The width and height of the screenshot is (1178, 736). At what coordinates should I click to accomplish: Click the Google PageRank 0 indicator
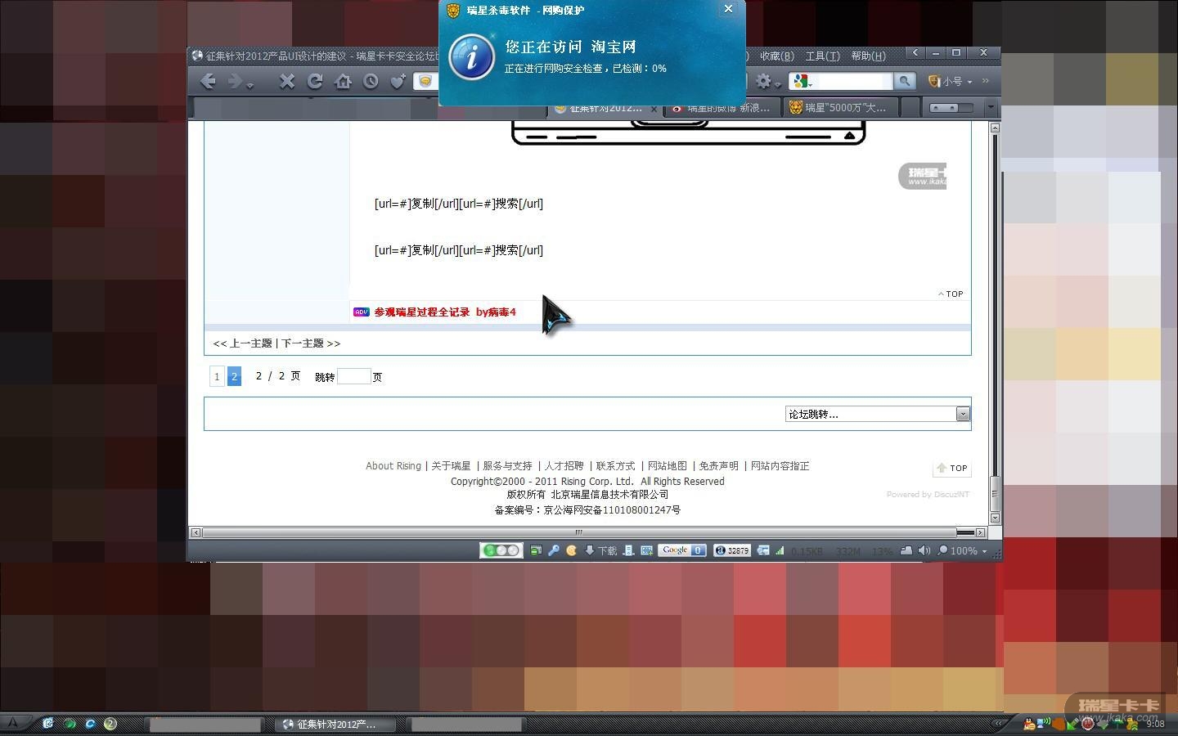[682, 550]
